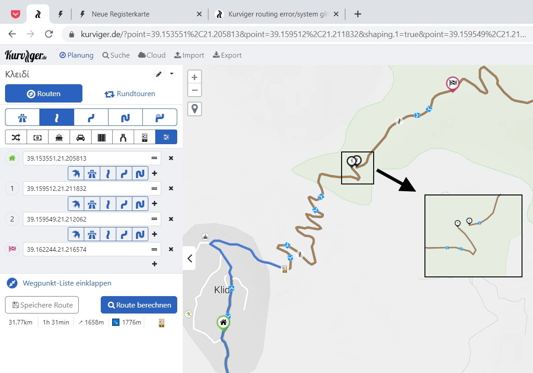Click the Speichere Route button
Image resolution: width=533 pixels, height=373 pixels.
pyautogui.click(x=42, y=305)
